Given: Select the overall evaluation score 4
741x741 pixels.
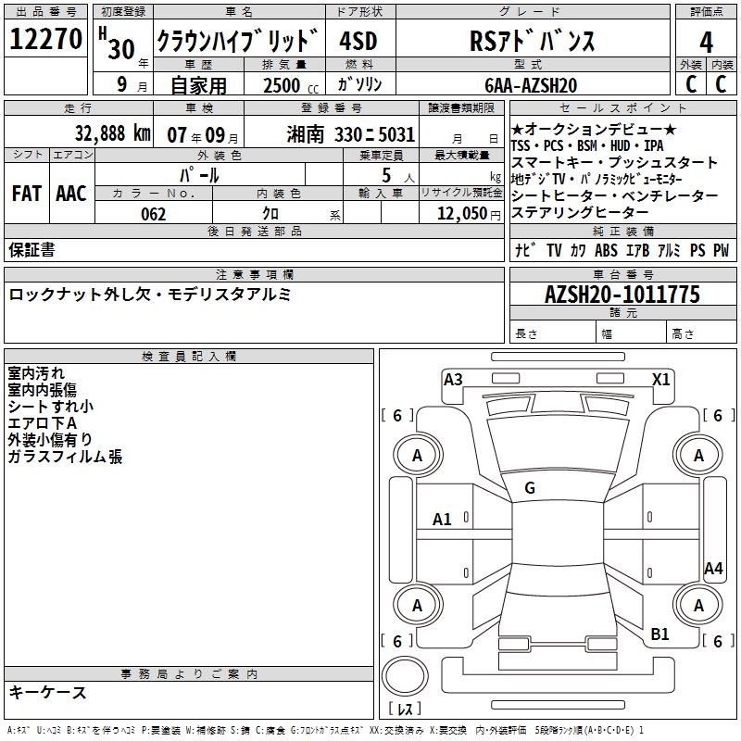Looking at the screenshot, I should [x=706, y=42].
